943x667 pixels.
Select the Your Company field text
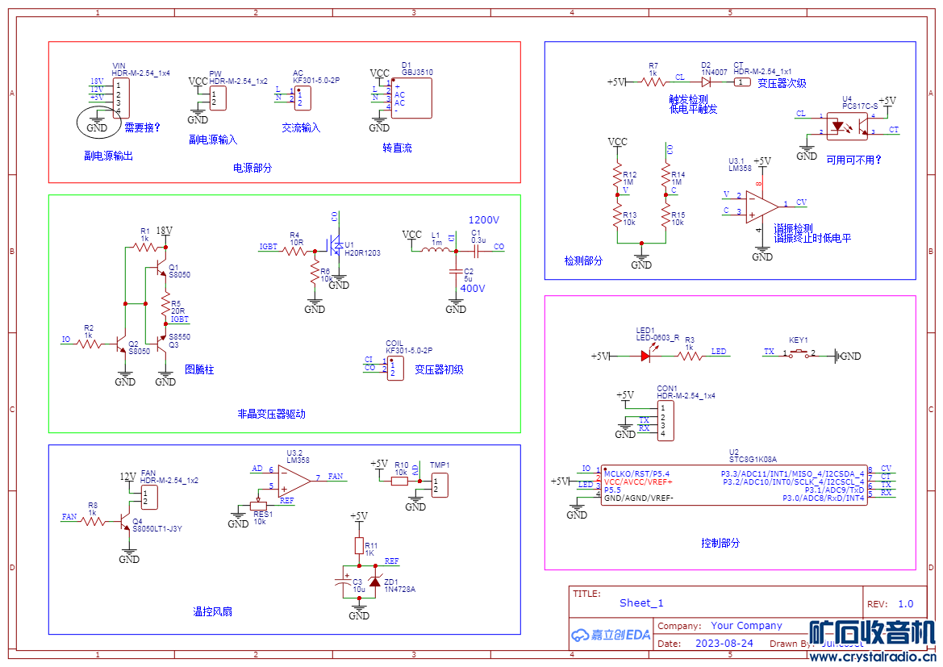pos(746,626)
